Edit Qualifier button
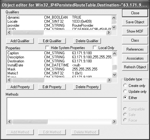The width and height of the screenshot is (150, 140). [x=52, y=41]
